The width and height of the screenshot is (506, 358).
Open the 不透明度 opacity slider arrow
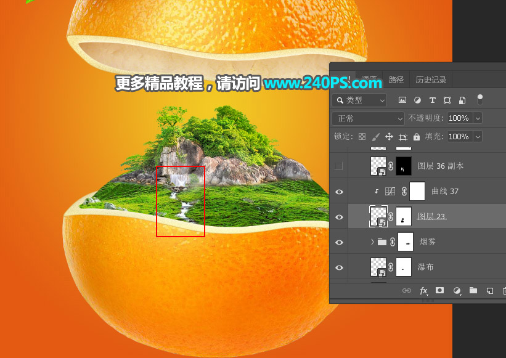point(478,118)
